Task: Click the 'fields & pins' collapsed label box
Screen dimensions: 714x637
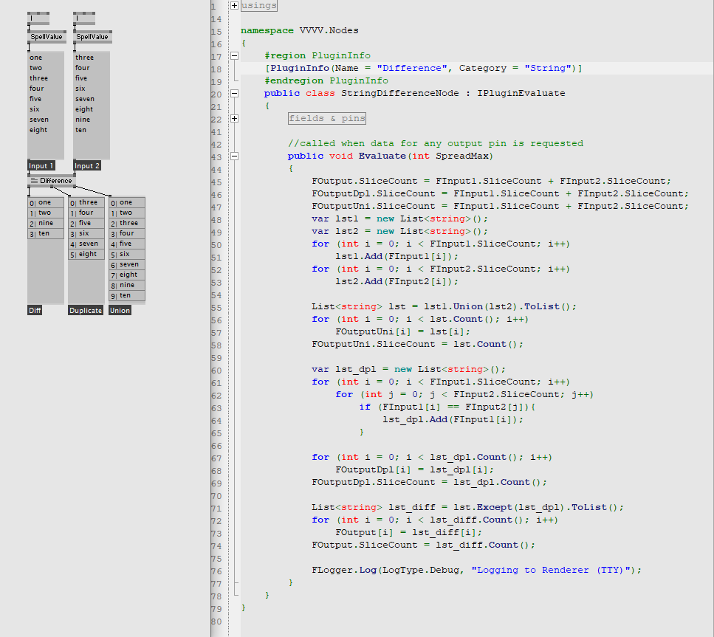Action: pyautogui.click(x=327, y=118)
